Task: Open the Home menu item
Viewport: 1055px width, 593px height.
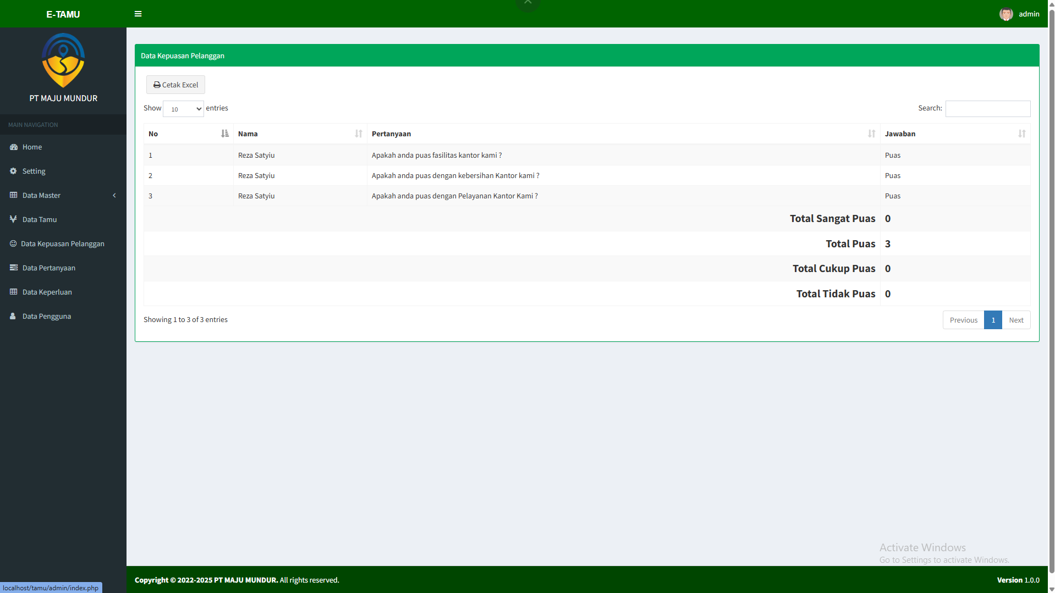Action: (63, 147)
